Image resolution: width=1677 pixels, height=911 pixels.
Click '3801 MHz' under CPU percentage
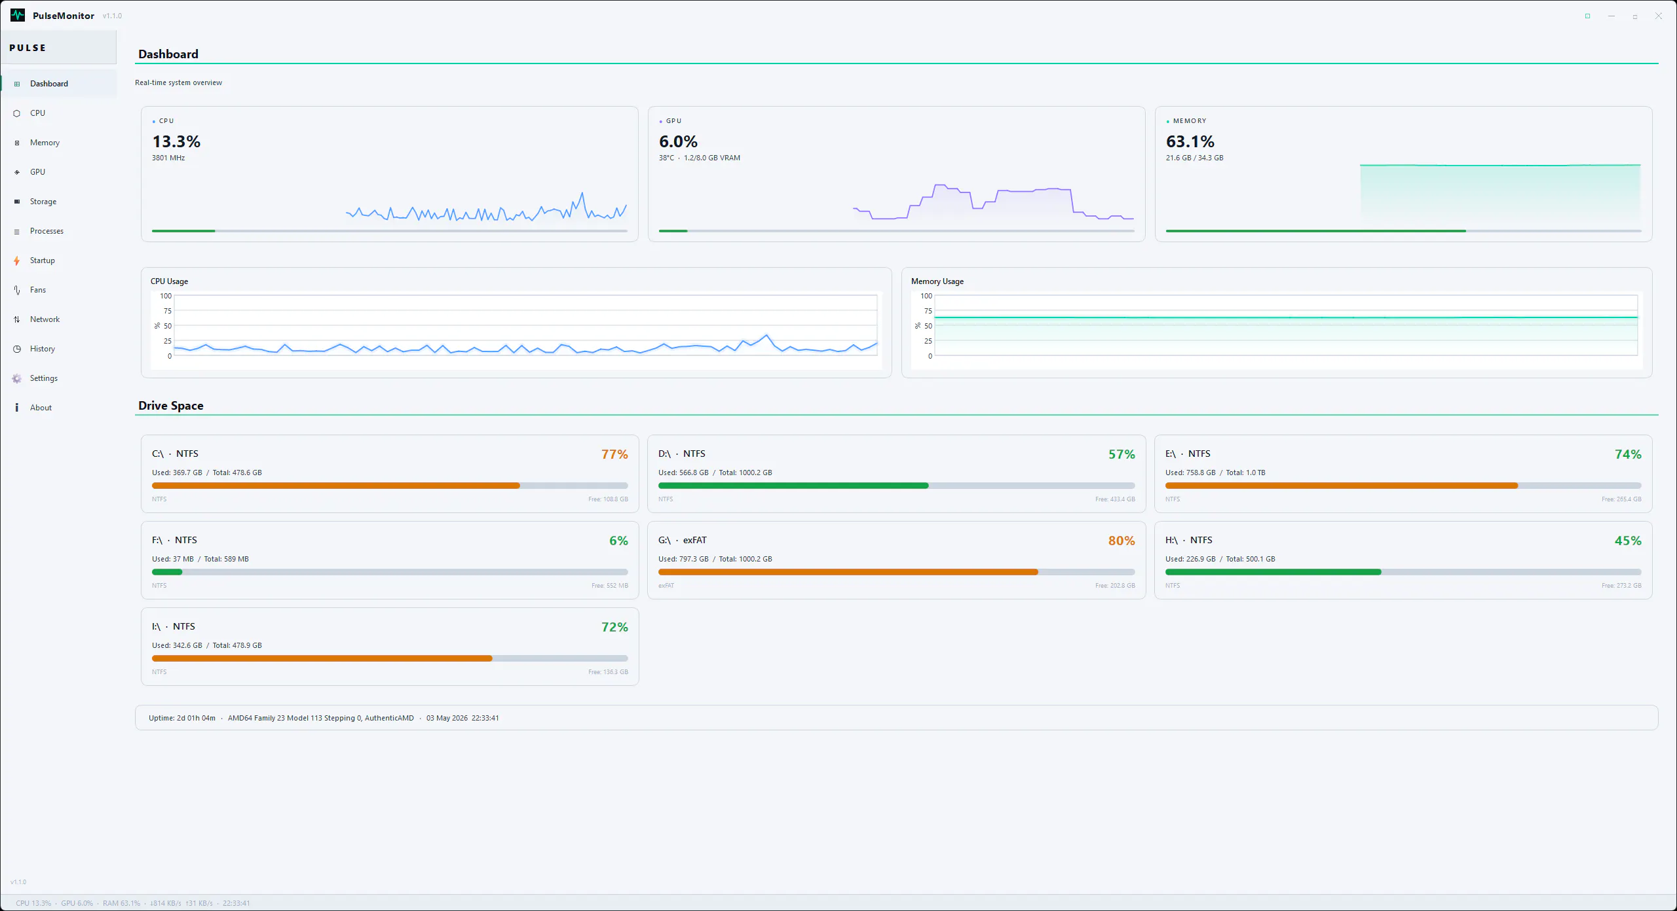point(168,158)
